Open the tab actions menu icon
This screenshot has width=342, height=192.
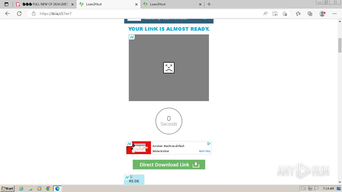6,4
